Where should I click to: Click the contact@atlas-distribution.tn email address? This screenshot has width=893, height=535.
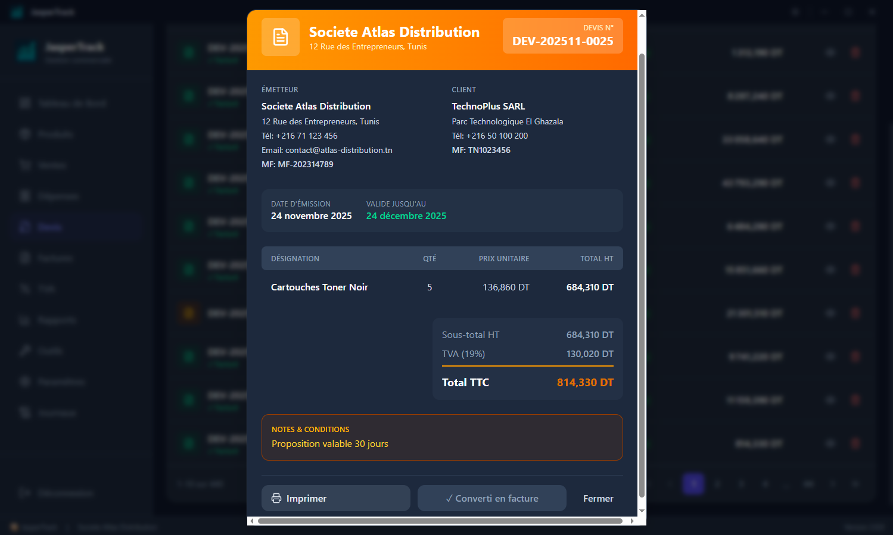click(x=338, y=150)
